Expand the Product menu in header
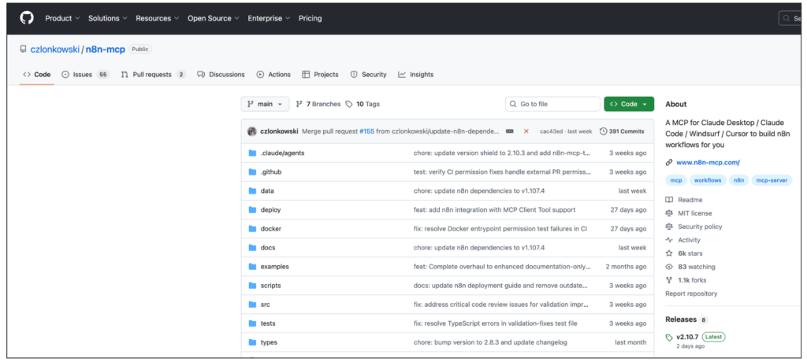 (x=62, y=18)
